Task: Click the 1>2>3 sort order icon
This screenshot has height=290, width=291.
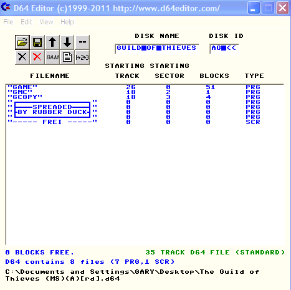Action: (x=82, y=57)
